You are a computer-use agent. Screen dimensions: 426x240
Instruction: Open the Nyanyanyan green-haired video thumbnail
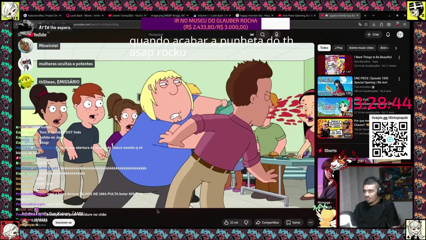(x=335, y=107)
